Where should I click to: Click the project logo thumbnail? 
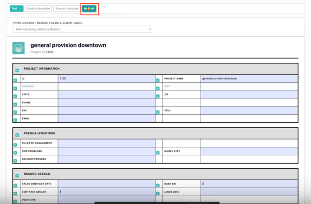(x=19, y=48)
